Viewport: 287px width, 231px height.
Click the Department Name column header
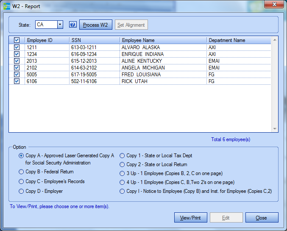pos(237,40)
